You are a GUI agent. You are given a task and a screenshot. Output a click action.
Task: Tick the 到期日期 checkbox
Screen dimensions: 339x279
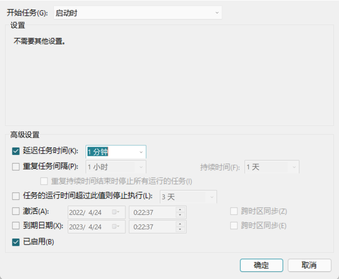pyautogui.click(x=16, y=226)
